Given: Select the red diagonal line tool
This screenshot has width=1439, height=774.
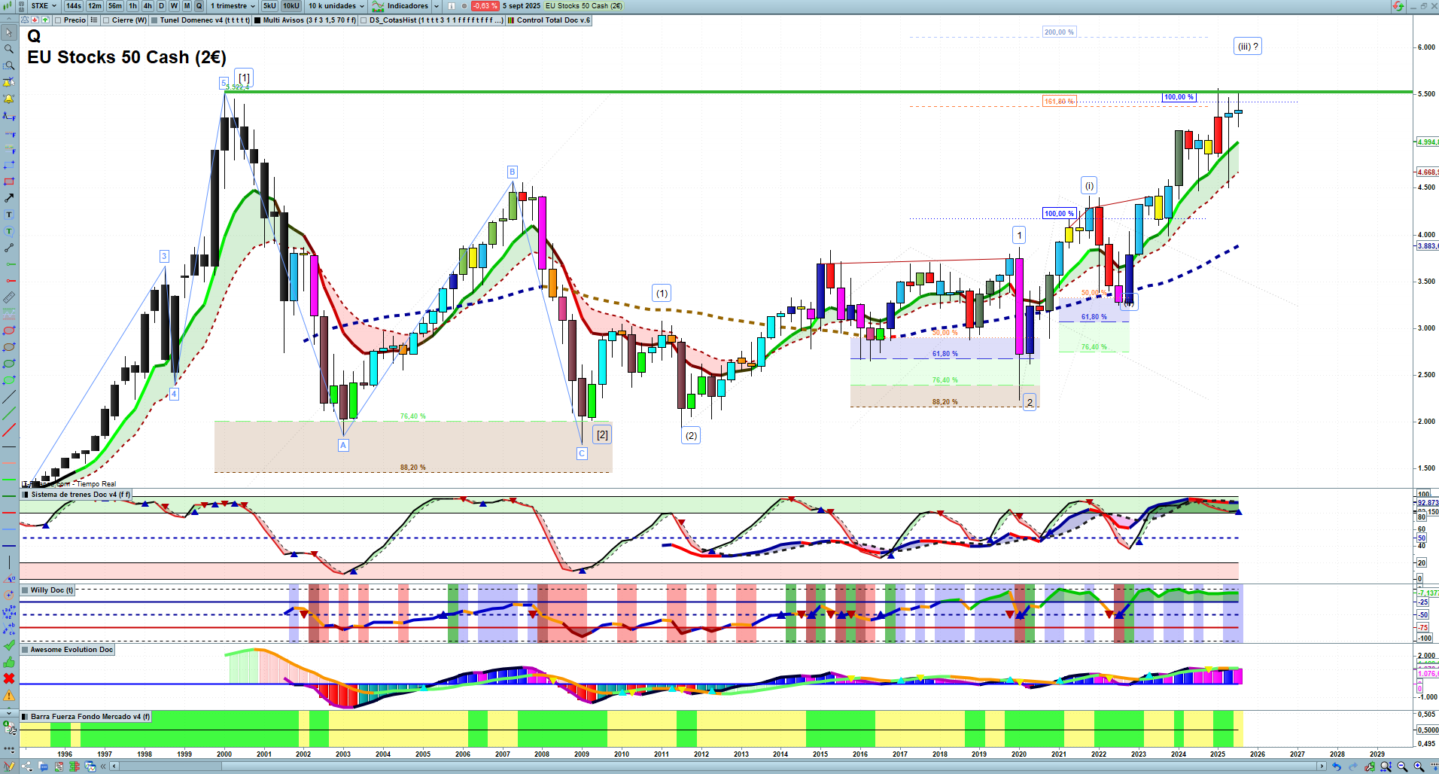Looking at the screenshot, I should tap(9, 430).
